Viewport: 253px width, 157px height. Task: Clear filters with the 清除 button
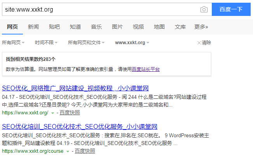pyautogui.click(x=204, y=43)
